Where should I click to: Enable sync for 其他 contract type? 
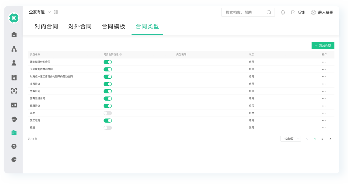(108, 113)
